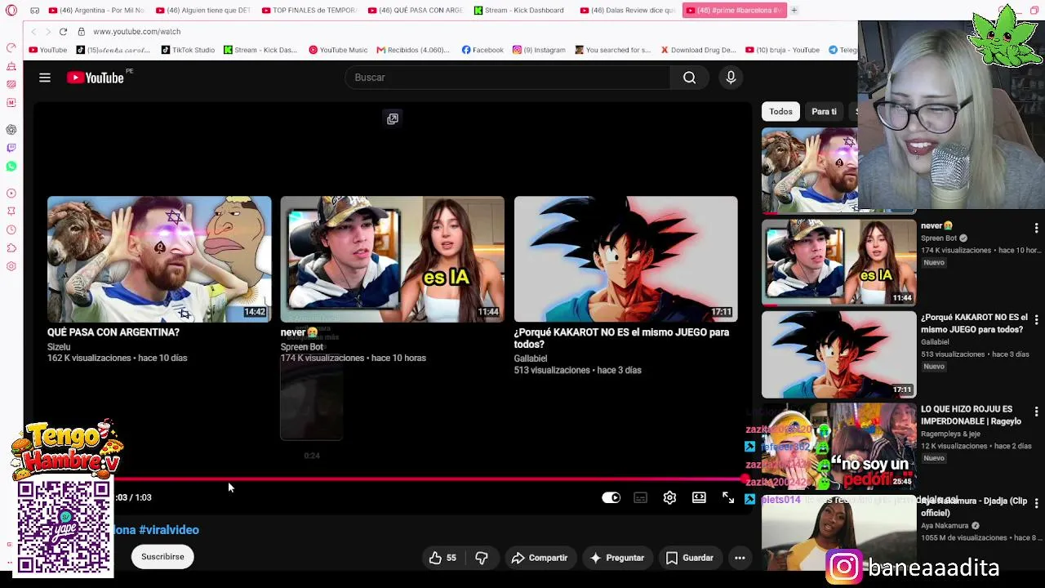1045x588 pixels.
Task: Click the expand icon above end screen
Action: click(x=393, y=119)
